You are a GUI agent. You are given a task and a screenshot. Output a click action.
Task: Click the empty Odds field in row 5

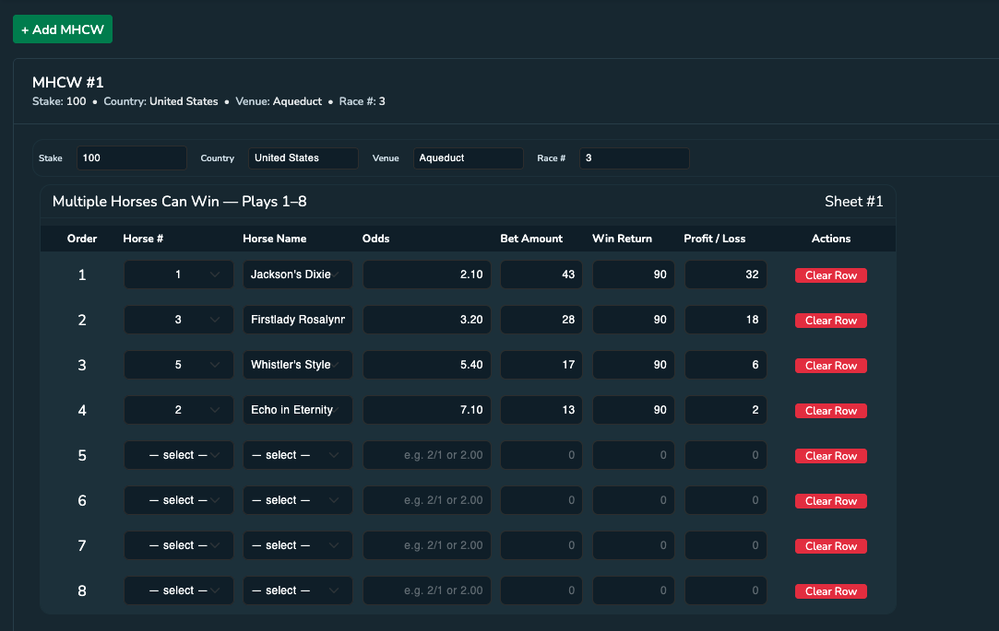point(426,454)
